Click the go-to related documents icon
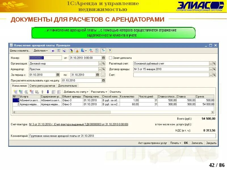The image size is (227, 170). [x=83, y=51]
